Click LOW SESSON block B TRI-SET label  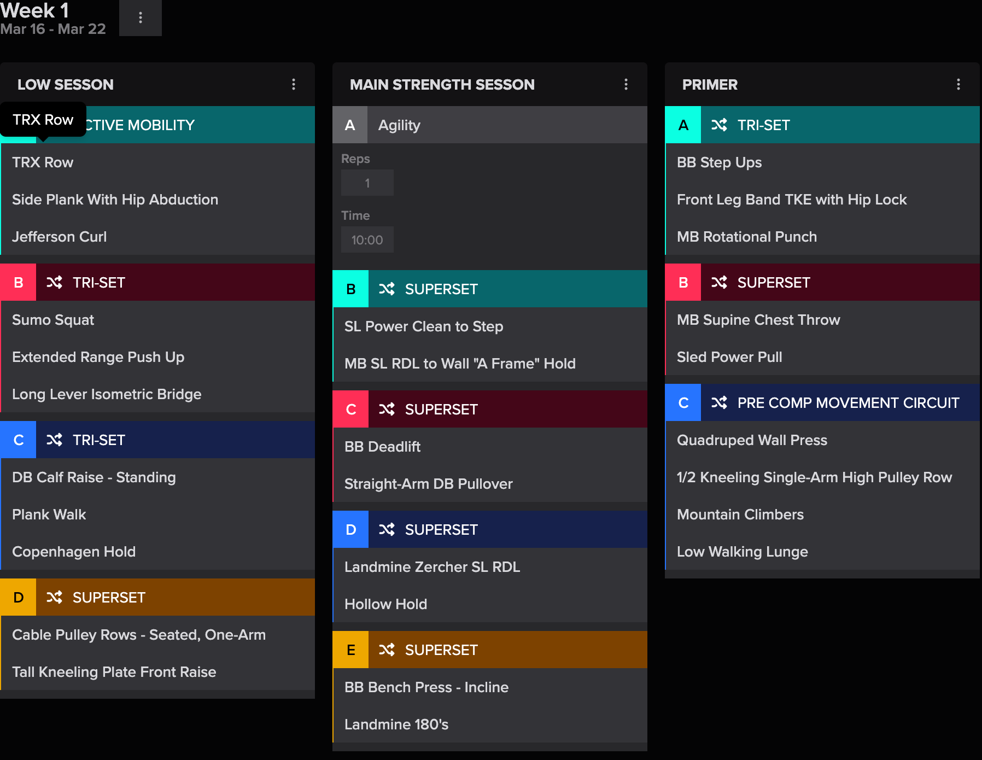tap(99, 282)
